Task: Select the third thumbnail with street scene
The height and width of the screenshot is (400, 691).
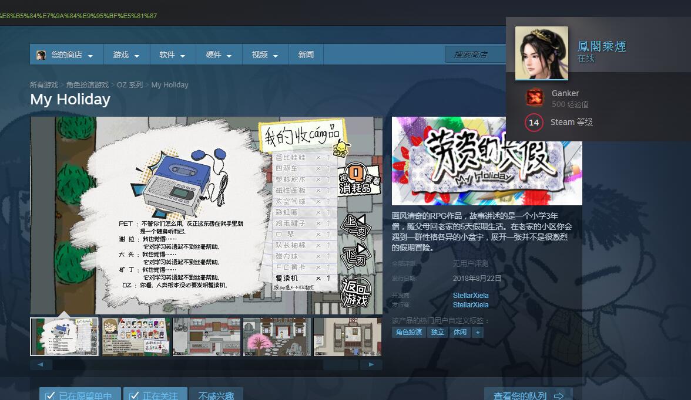Action: [x=207, y=337]
